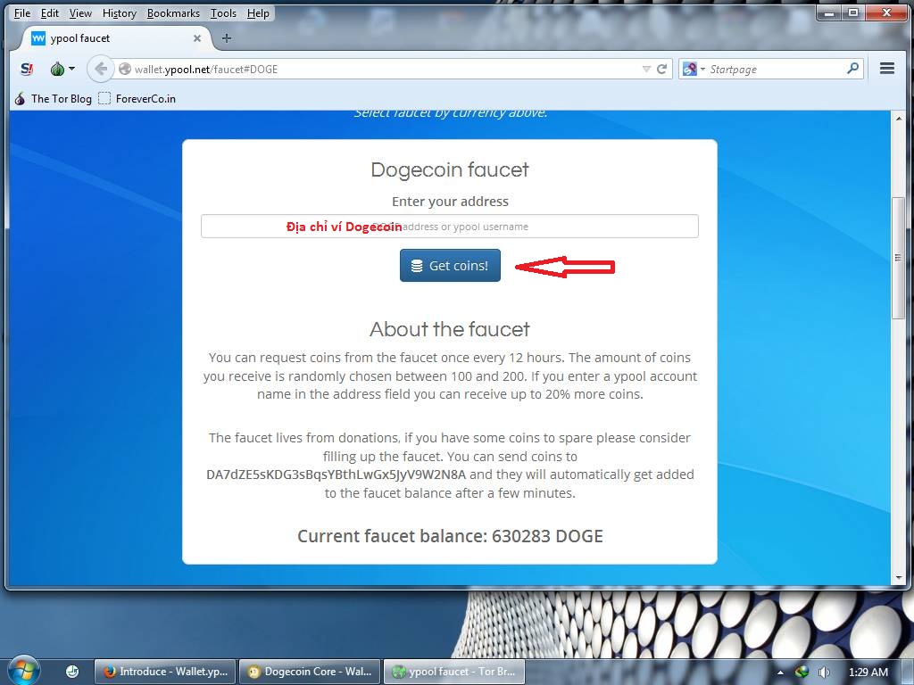914x685 pixels.
Task: Open the volume speaker tray icon
Action: tap(824, 673)
